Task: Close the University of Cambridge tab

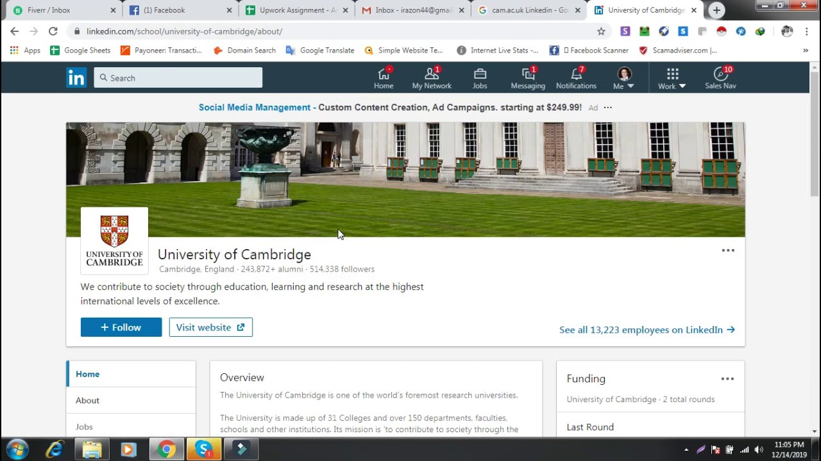Action: (693, 10)
